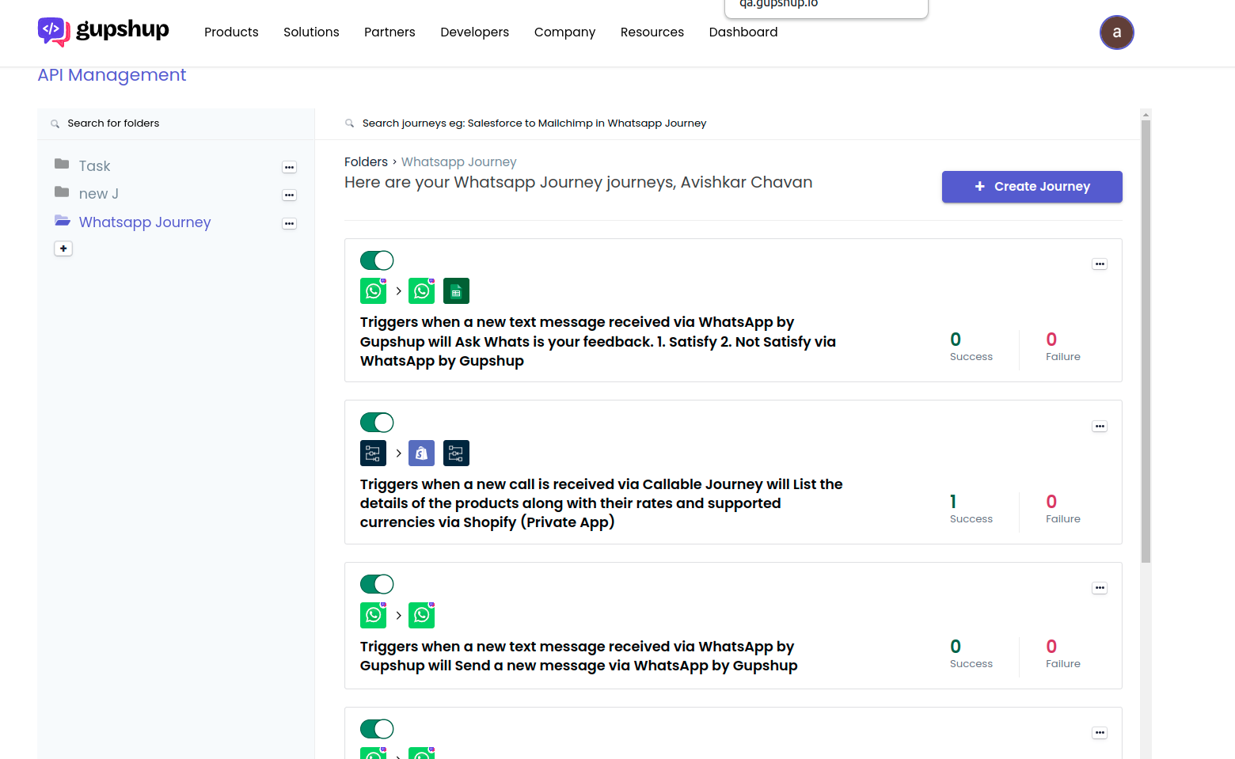This screenshot has width=1235, height=759.
Task: Click second WhatsApp icon in Send message journey
Action: pyautogui.click(x=421, y=615)
